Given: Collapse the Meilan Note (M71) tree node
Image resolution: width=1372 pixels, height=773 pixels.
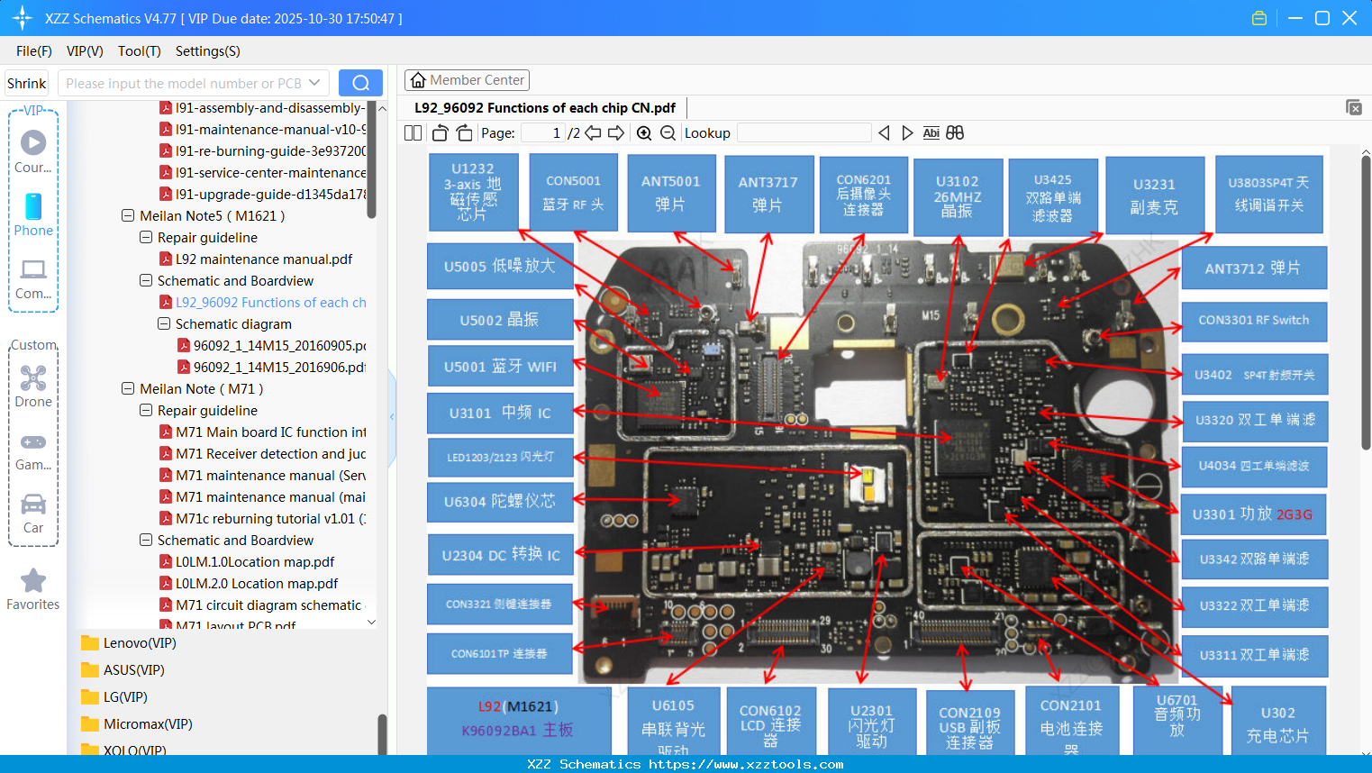Looking at the screenshot, I should (x=127, y=388).
